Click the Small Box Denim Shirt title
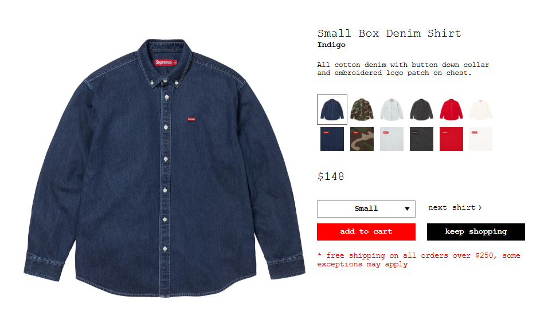This screenshot has height=319, width=556. point(389,33)
